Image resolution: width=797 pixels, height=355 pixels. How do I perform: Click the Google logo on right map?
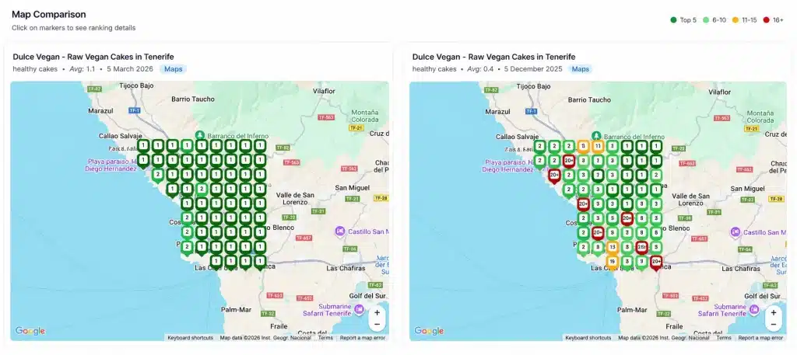point(429,331)
